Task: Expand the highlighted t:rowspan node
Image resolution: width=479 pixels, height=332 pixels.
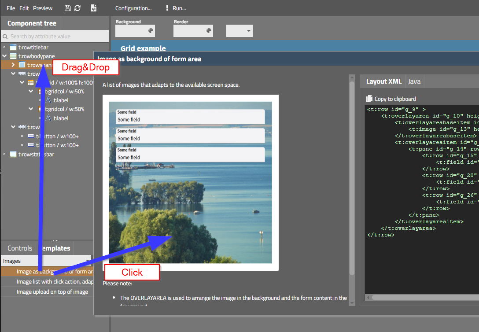Action: point(13,65)
